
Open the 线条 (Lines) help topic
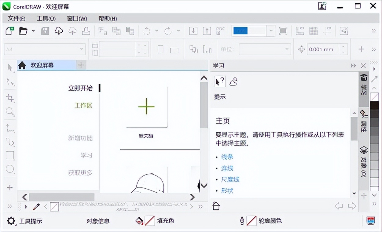pyautogui.click(x=227, y=157)
